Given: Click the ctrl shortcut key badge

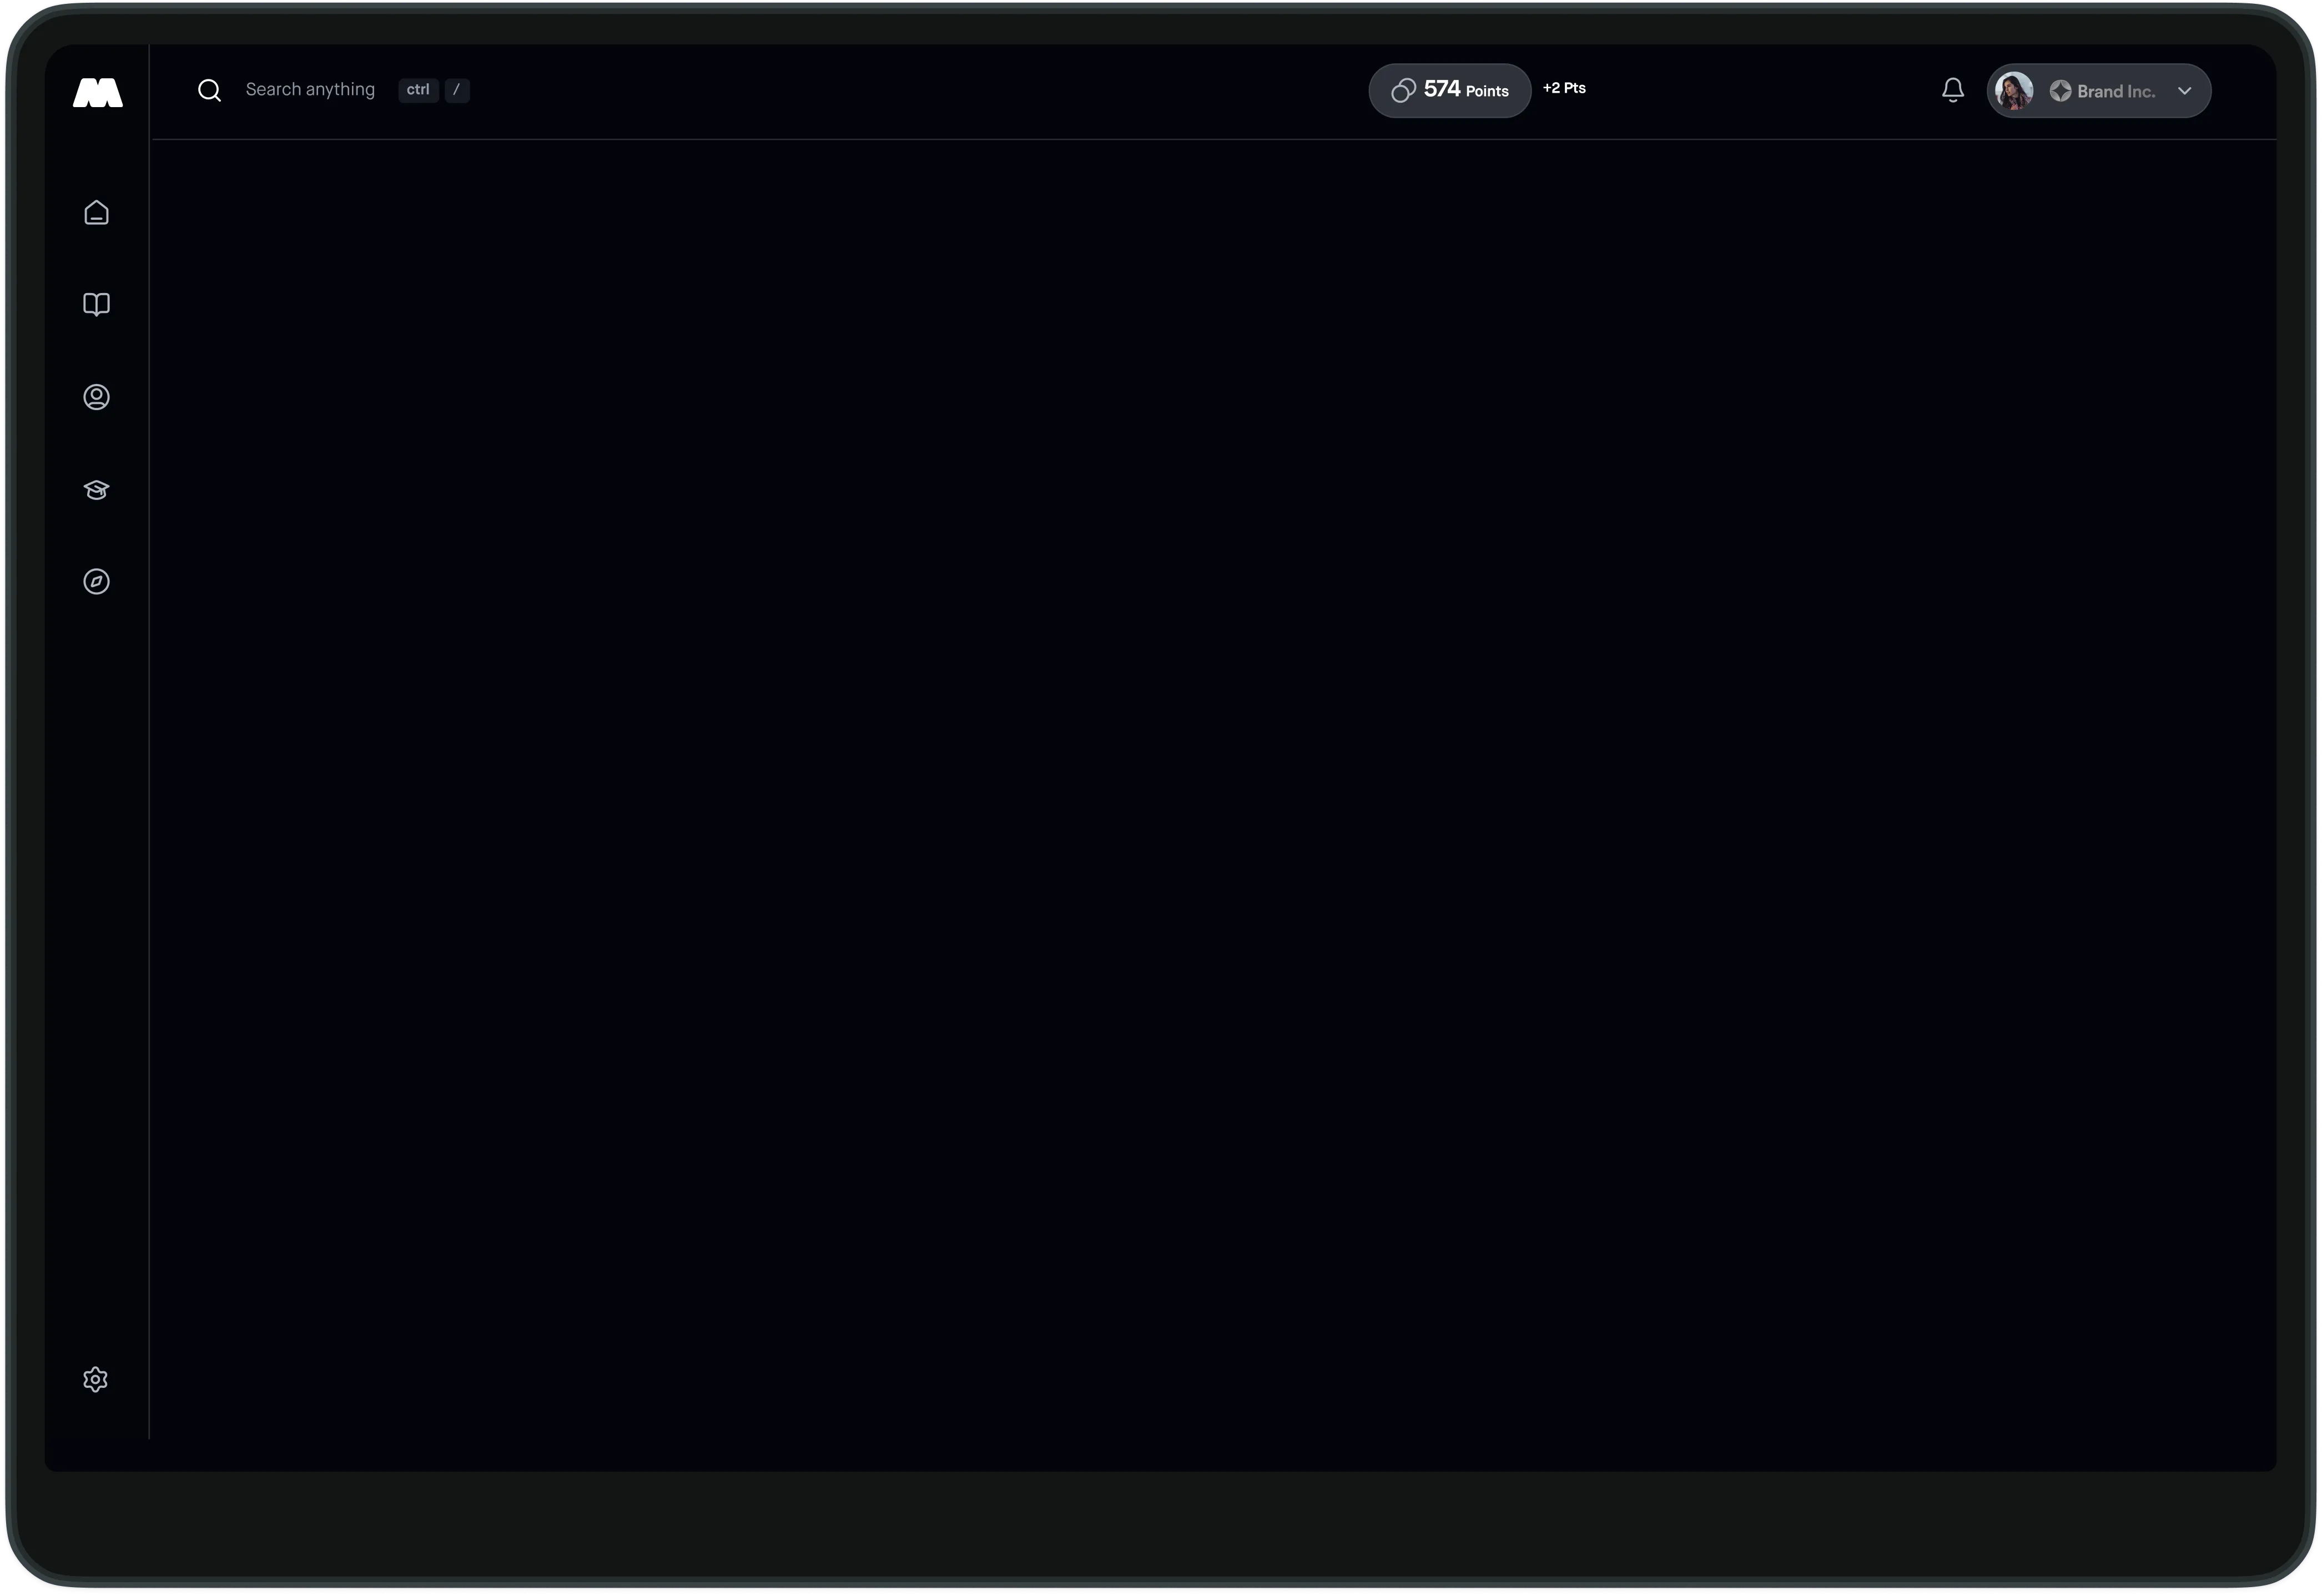Looking at the screenshot, I should click(418, 90).
